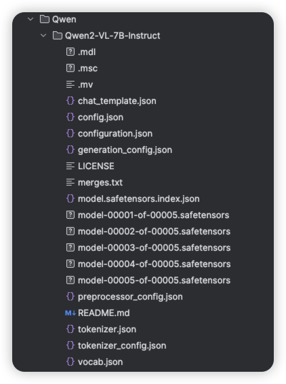The height and width of the screenshot is (384, 286).
Task: Select model-00001-of-00005.safetensors
Action: (x=154, y=215)
